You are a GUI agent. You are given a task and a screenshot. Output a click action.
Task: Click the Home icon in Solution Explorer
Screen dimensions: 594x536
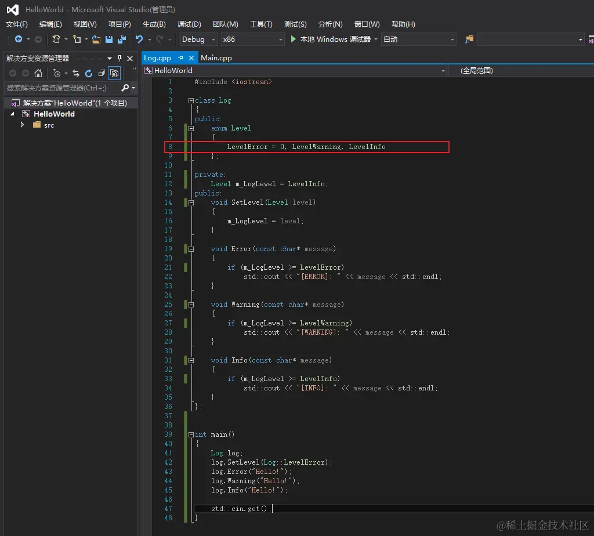click(x=38, y=73)
